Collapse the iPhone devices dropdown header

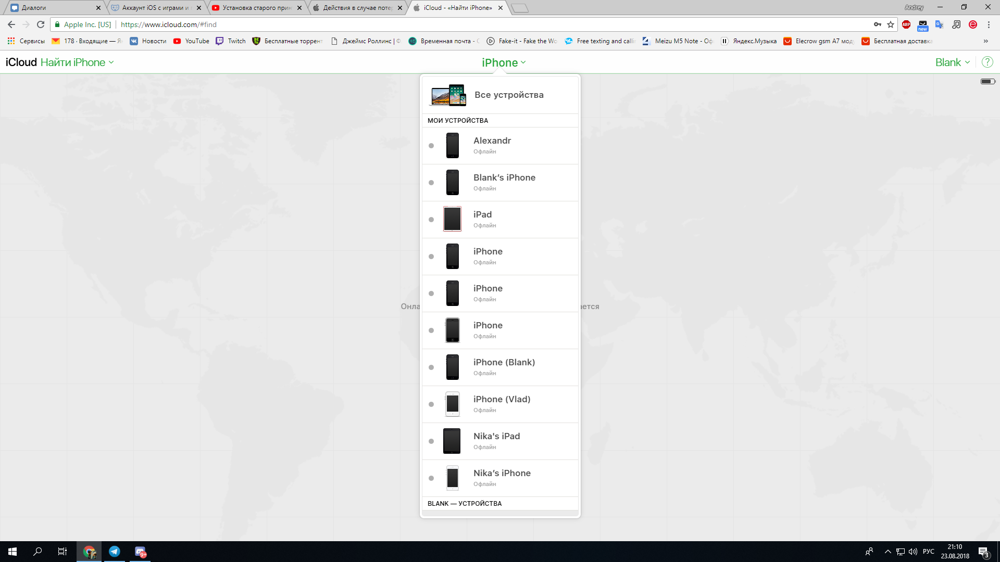pyautogui.click(x=504, y=62)
